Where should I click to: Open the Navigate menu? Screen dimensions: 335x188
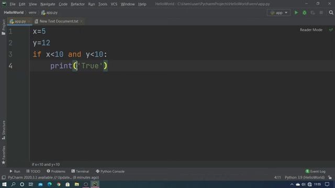point(48,4)
